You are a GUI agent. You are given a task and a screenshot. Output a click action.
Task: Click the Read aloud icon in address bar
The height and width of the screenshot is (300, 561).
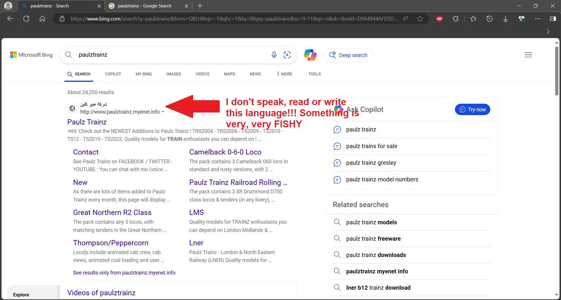pos(406,19)
